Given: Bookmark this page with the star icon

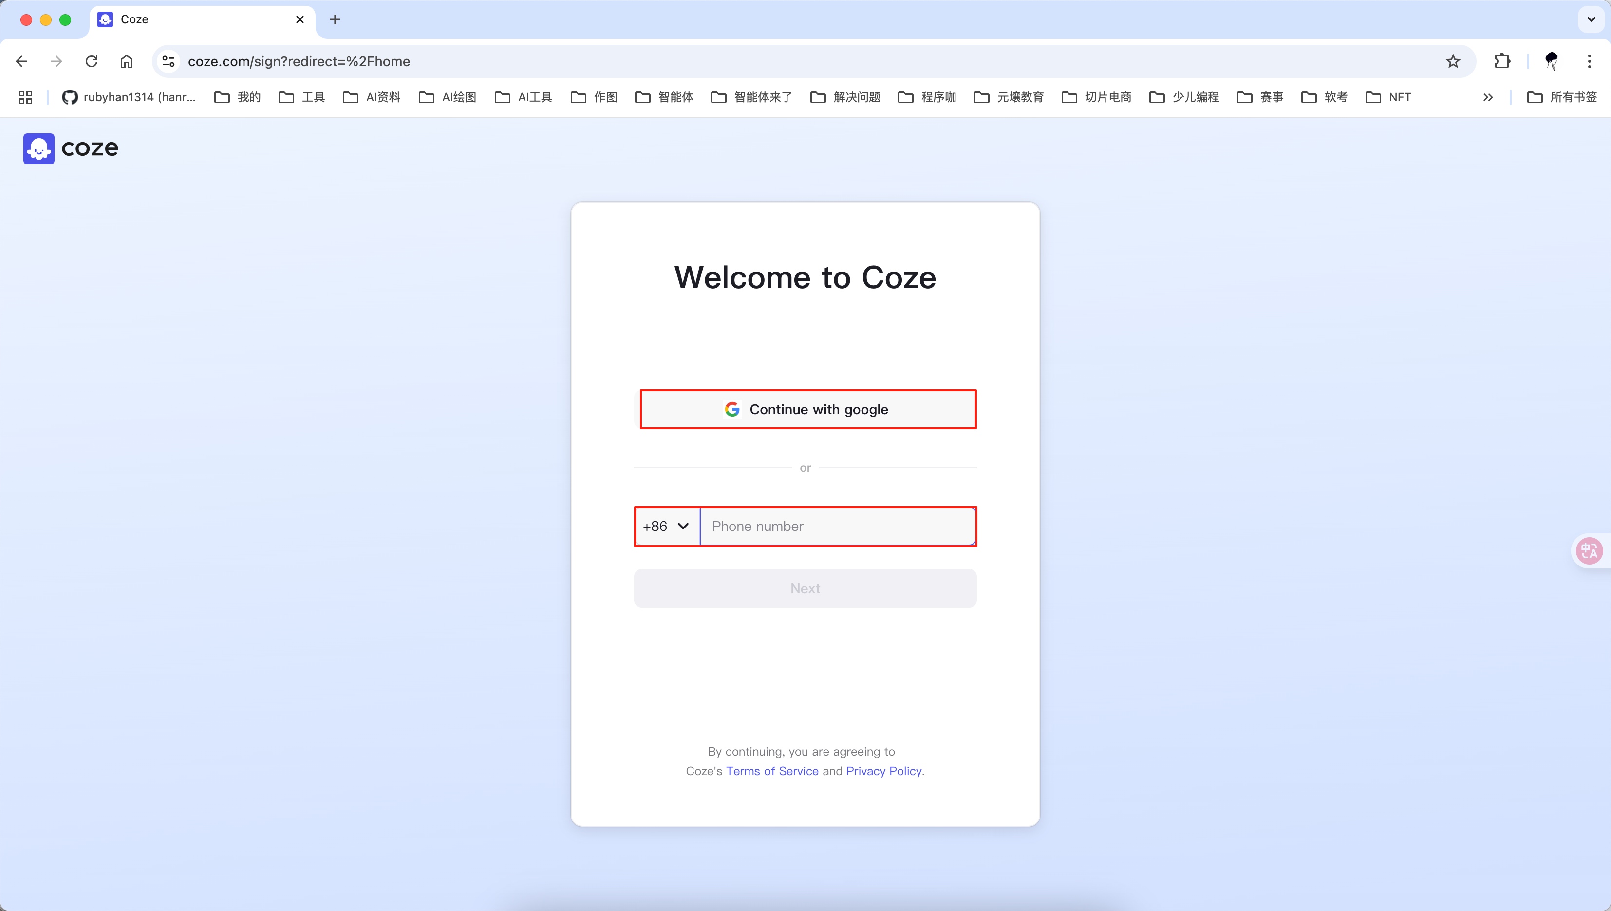Looking at the screenshot, I should (x=1453, y=61).
